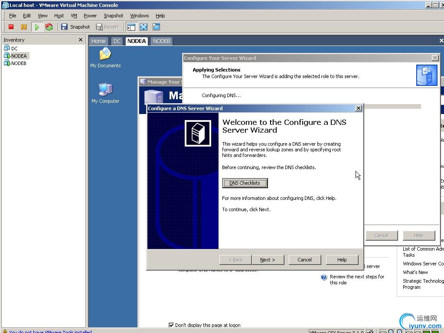Enter full screen mode icon
Viewport: 444px width, 333px height.
(144, 27)
